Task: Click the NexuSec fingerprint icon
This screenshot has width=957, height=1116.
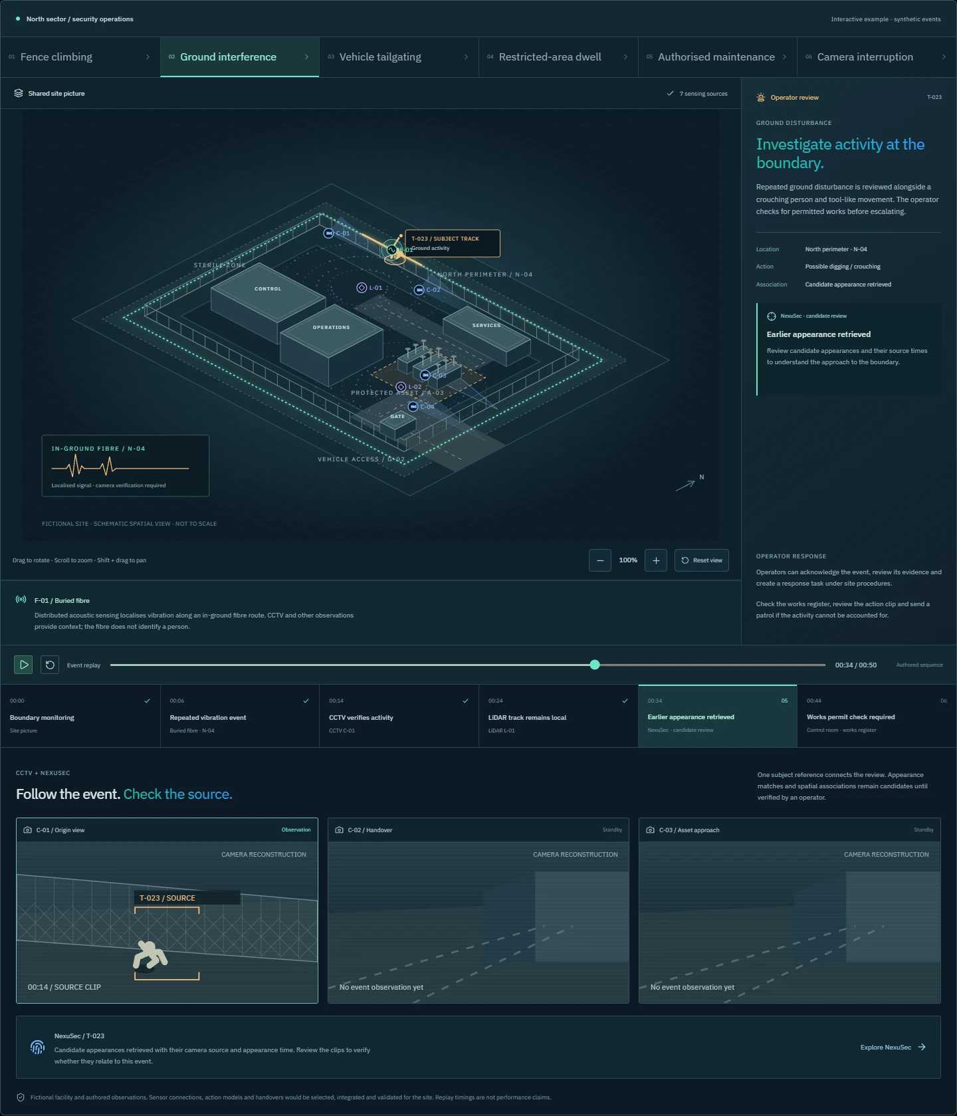Action: 37,1048
